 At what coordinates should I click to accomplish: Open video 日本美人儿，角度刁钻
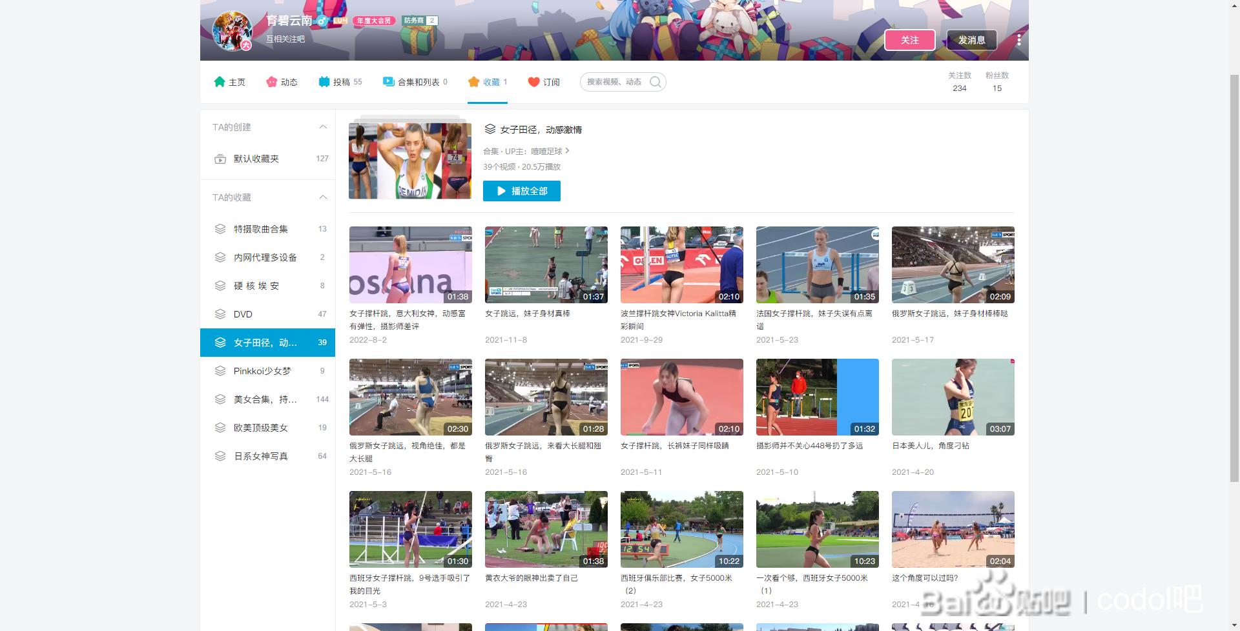pos(953,397)
